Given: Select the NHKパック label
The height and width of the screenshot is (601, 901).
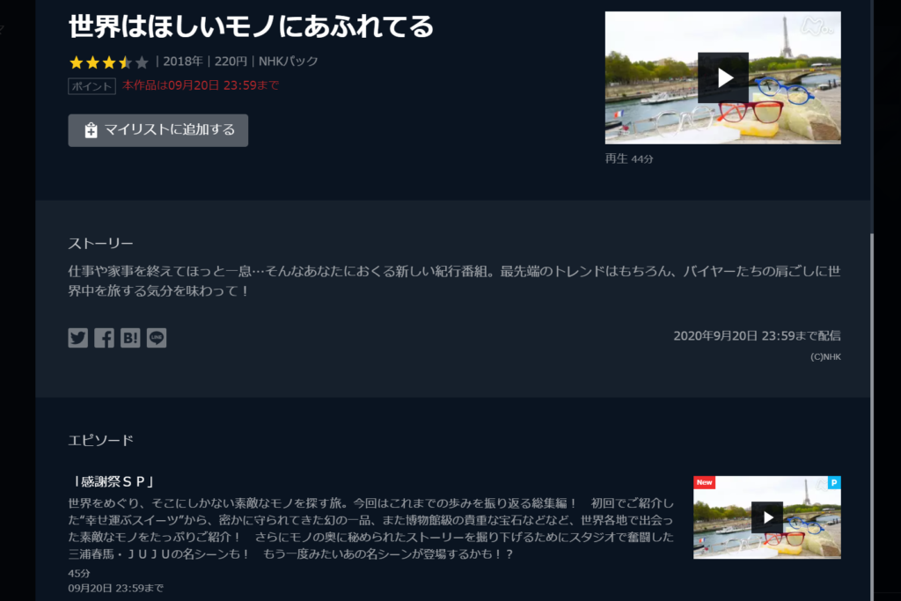Looking at the screenshot, I should (x=289, y=62).
